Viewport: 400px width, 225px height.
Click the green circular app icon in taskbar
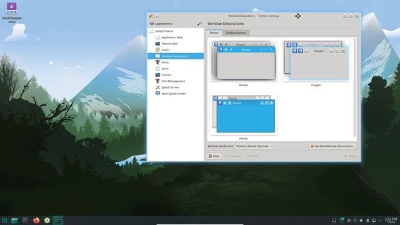[x=47, y=221]
